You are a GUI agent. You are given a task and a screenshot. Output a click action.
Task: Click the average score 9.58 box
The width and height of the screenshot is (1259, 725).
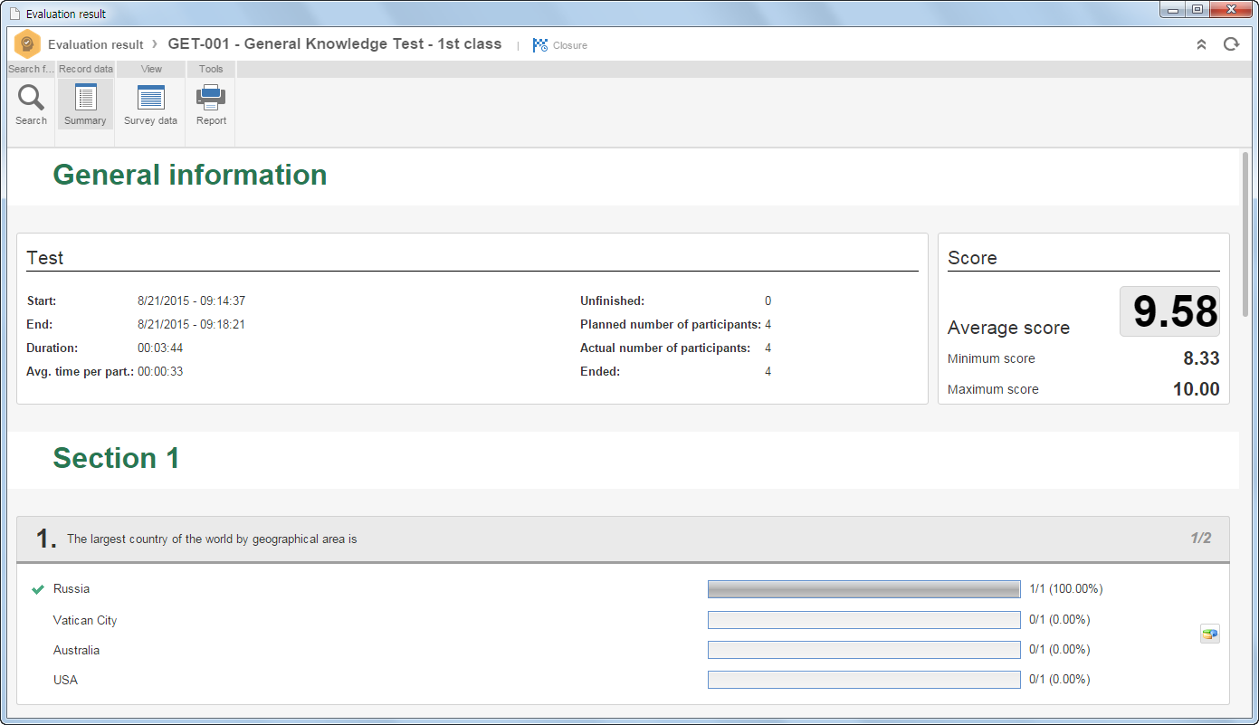point(1169,311)
